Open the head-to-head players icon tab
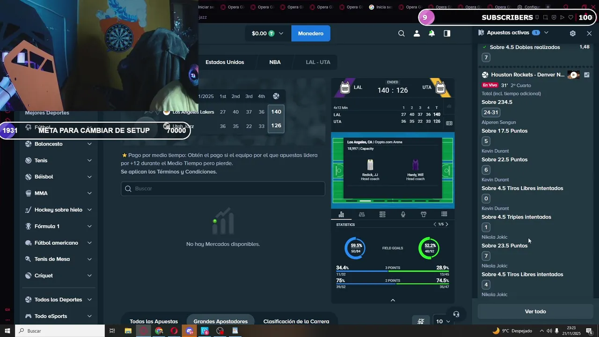This screenshot has height=337, width=599. pos(362,214)
